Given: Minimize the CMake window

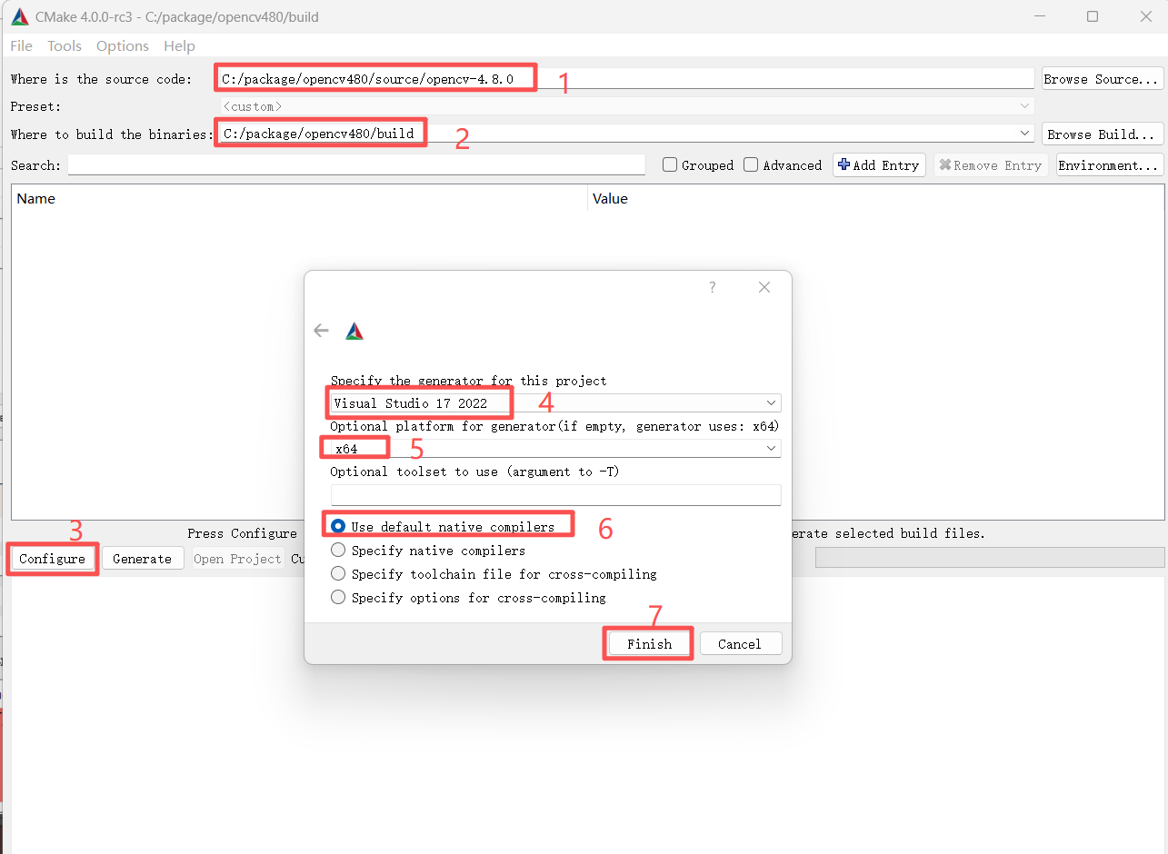Looking at the screenshot, I should tap(1039, 16).
